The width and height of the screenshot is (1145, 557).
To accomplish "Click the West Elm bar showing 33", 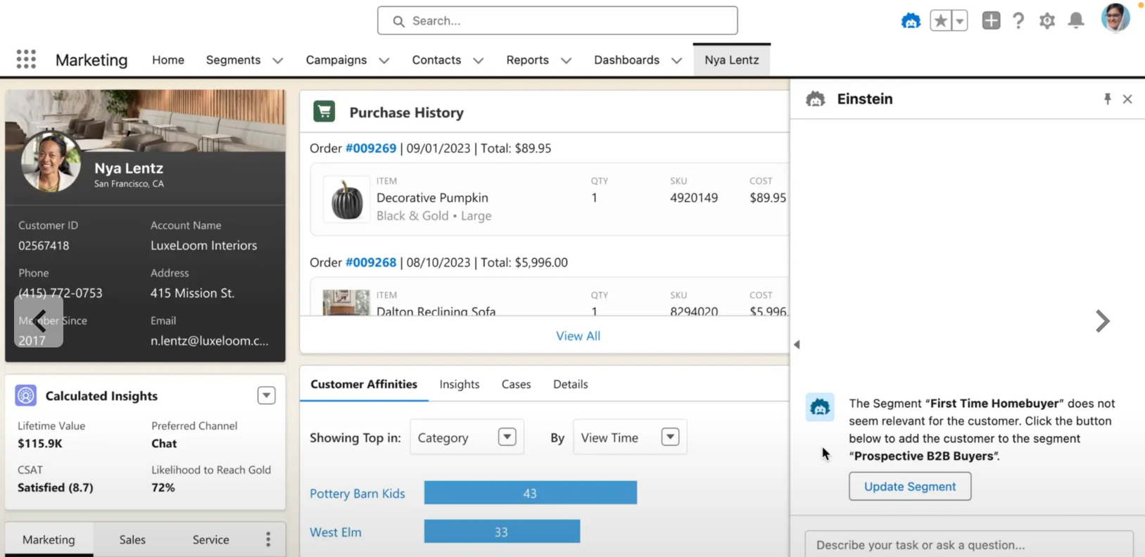I will point(502,532).
